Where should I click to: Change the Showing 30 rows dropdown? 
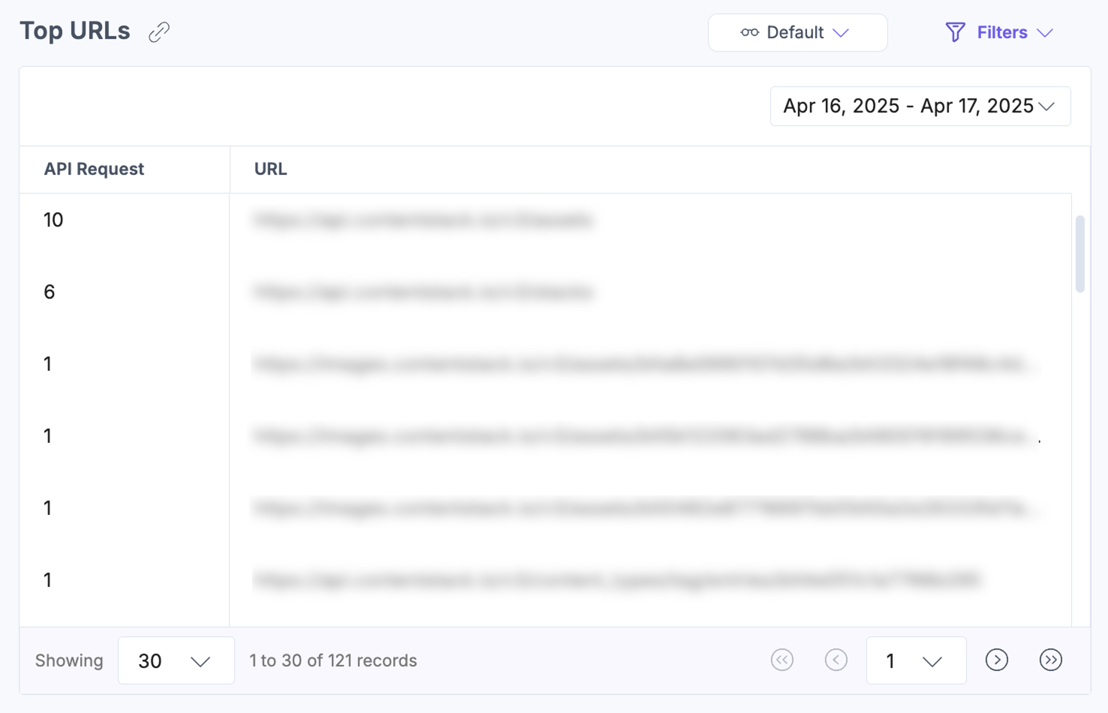(176, 660)
